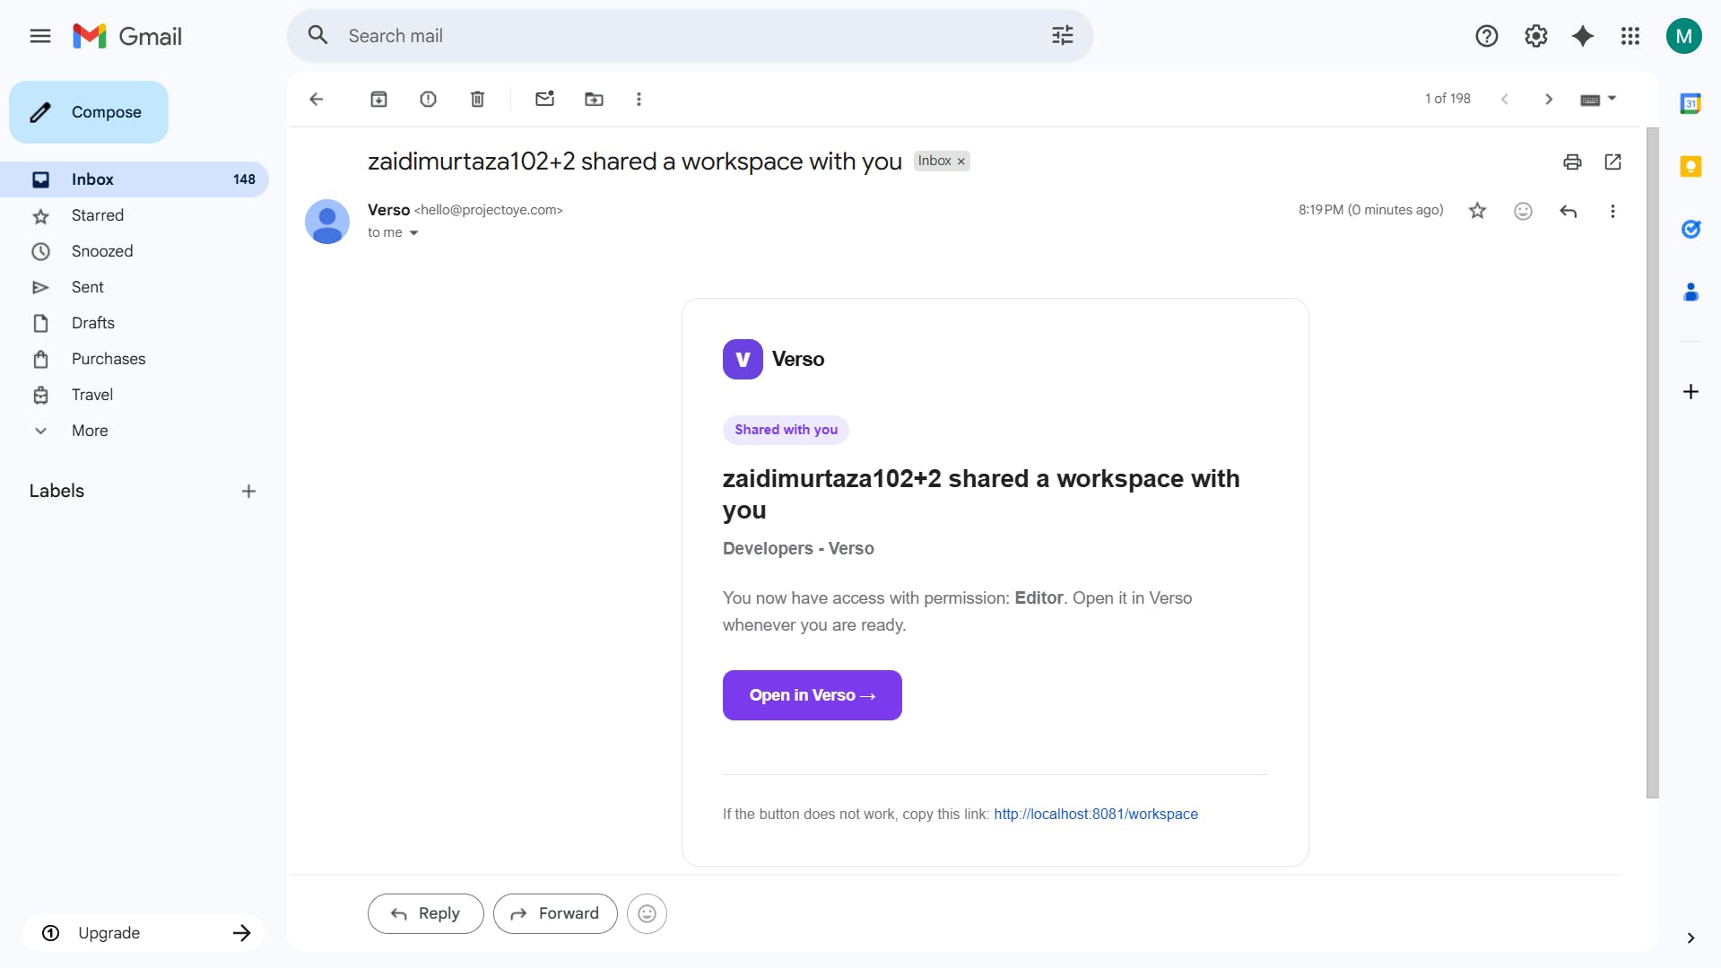1721x968 pixels.
Task: Archive this email
Action: (378, 100)
